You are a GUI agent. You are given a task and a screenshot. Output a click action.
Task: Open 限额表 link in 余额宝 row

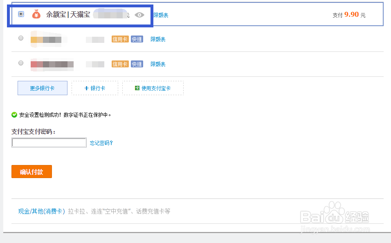tap(161, 15)
